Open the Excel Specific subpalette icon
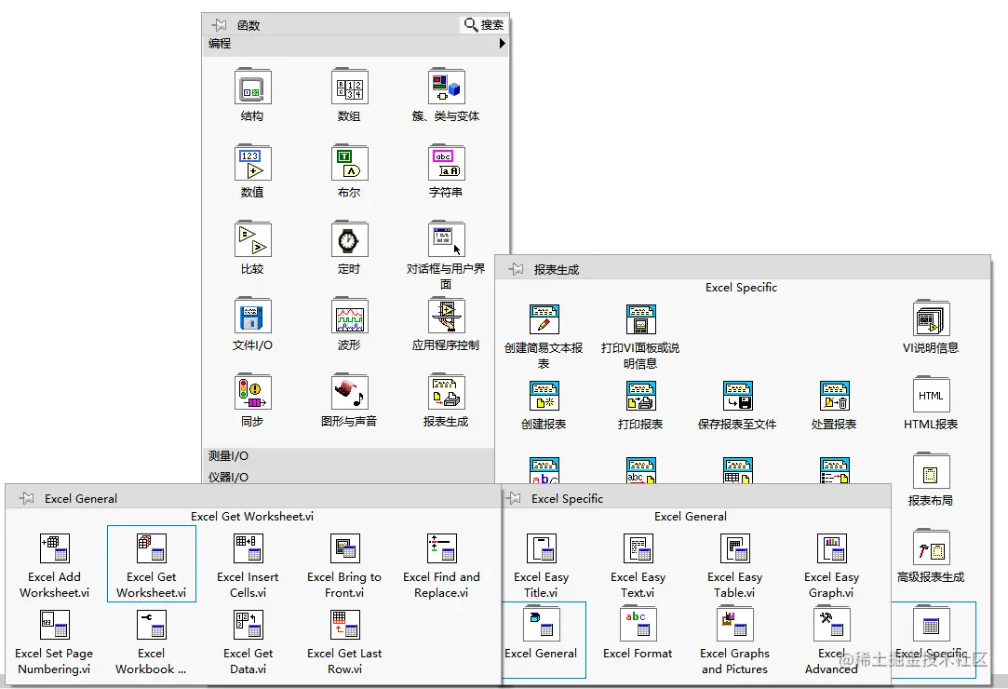This screenshot has width=1008, height=689. [931, 624]
